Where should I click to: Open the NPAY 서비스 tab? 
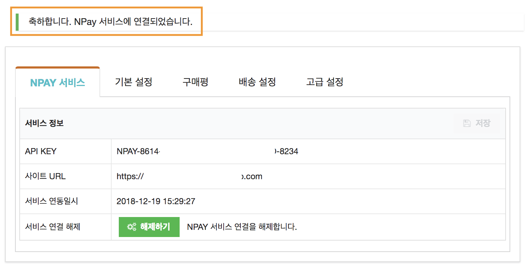[x=58, y=82]
